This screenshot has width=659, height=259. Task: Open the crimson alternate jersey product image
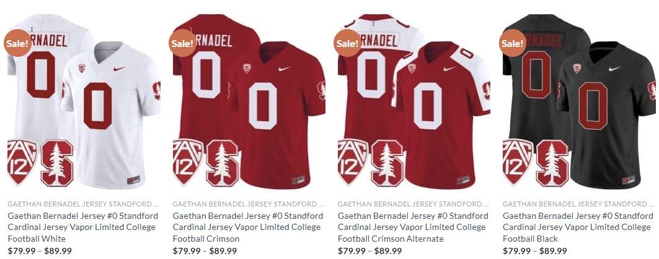pyautogui.click(x=414, y=102)
